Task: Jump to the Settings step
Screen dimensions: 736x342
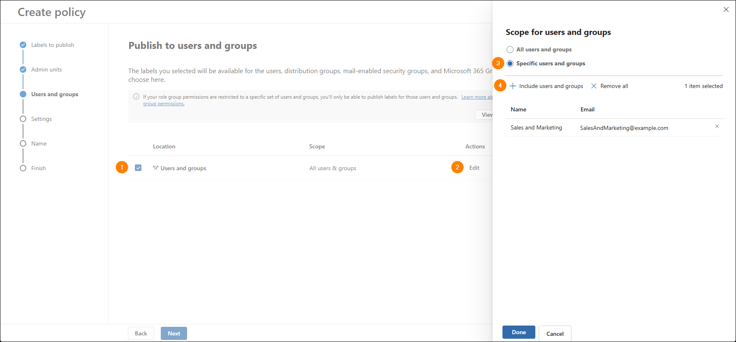Action: pyautogui.click(x=42, y=119)
